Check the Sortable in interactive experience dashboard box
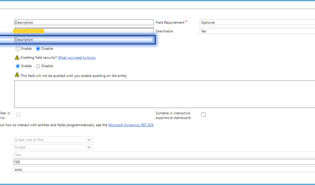Viewport: 315px width, 185px height. pyautogui.click(x=204, y=115)
